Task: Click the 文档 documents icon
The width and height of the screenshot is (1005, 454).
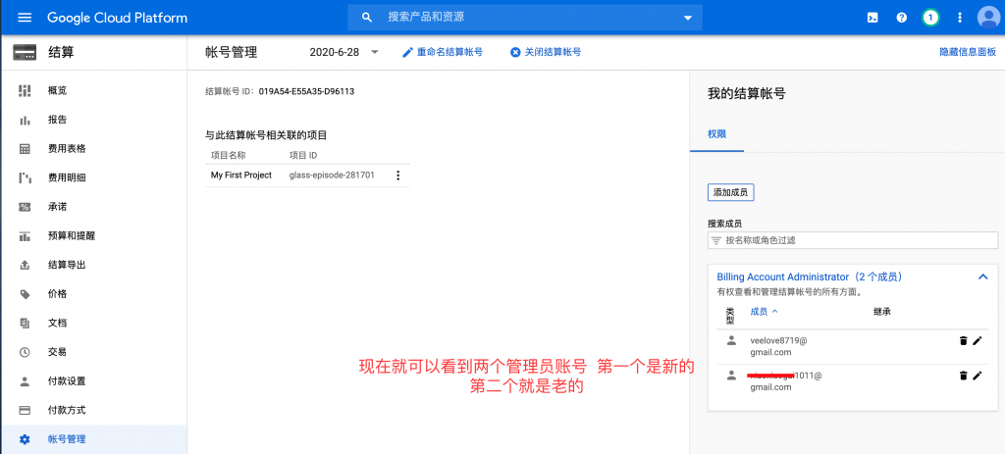Action: [25, 323]
